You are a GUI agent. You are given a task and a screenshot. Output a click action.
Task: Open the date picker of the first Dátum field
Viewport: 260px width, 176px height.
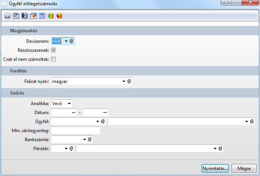pyautogui.click(x=74, y=113)
